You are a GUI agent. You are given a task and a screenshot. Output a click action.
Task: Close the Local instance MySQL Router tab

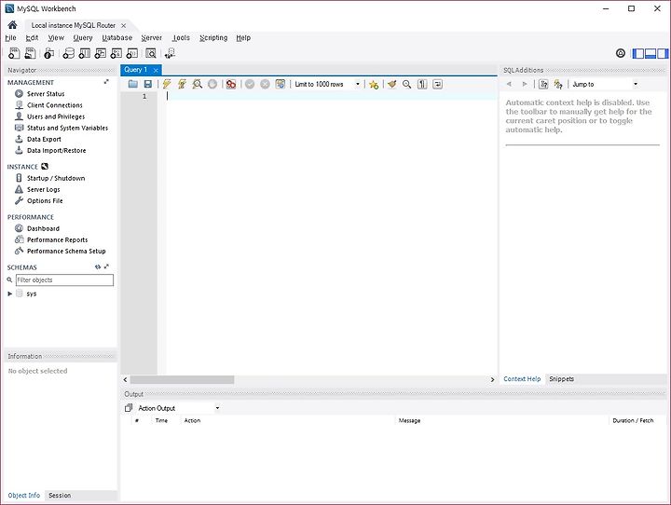click(123, 26)
